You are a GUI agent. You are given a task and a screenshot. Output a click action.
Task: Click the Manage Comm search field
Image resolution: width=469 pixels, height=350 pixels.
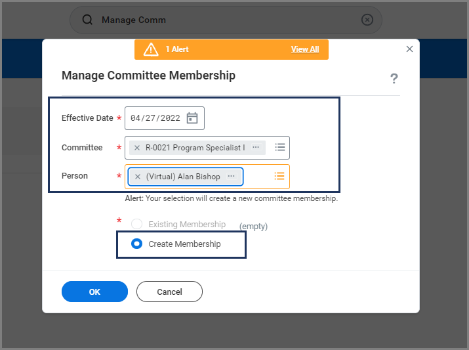(223, 20)
